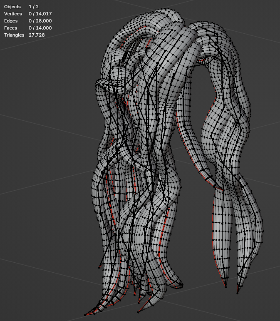The image size is (280, 321).
Task: Click the Vertices count "0 / 14,017"
Action: click(x=40, y=14)
